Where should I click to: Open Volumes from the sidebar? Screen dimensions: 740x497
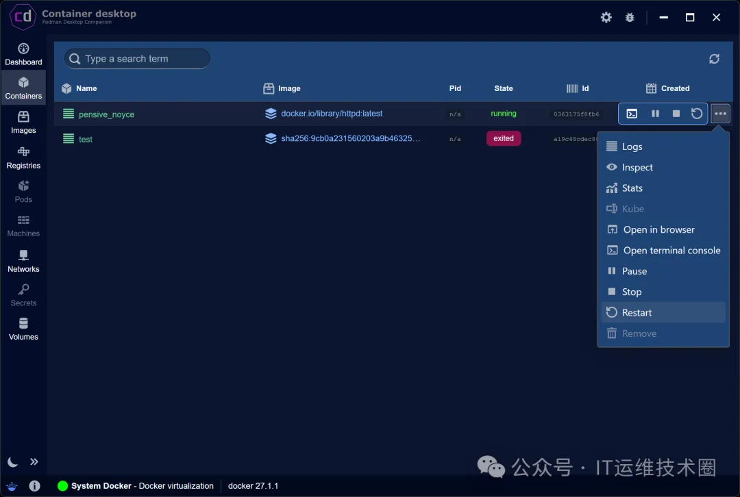pos(23,329)
